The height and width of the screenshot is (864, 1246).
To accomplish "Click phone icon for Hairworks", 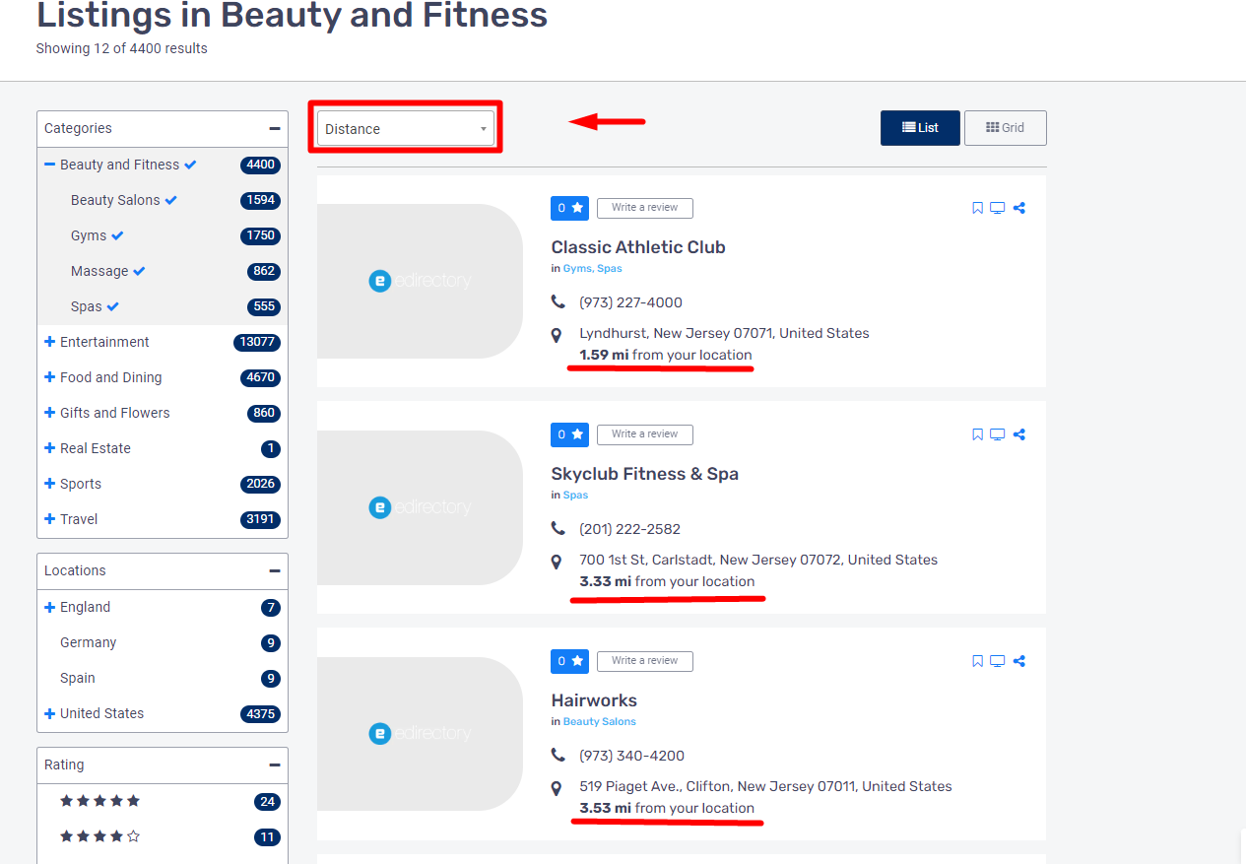I will [558, 756].
